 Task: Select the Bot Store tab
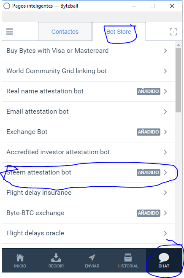pos(119,32)
